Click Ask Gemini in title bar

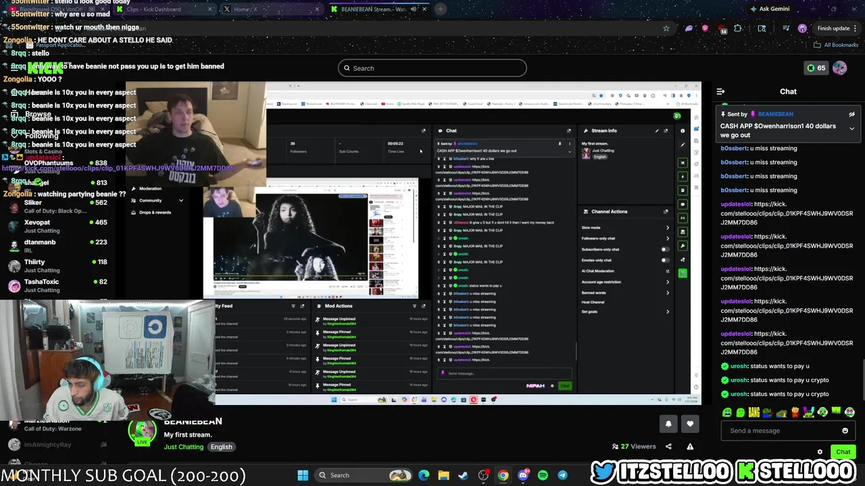click(769, 9)
